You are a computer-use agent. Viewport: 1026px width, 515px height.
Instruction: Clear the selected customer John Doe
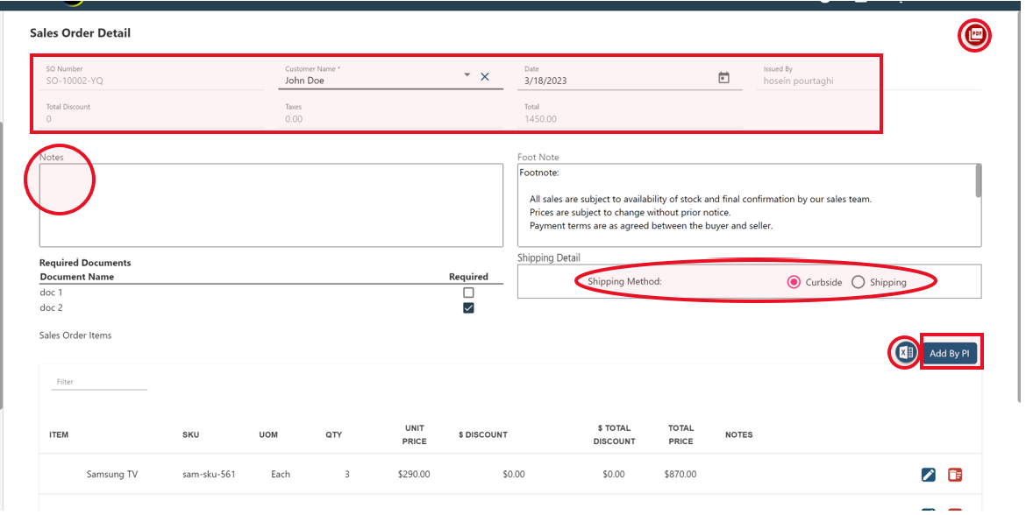pyautogui.click(x=484, y=76)
